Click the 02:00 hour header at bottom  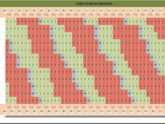(20, 111)
